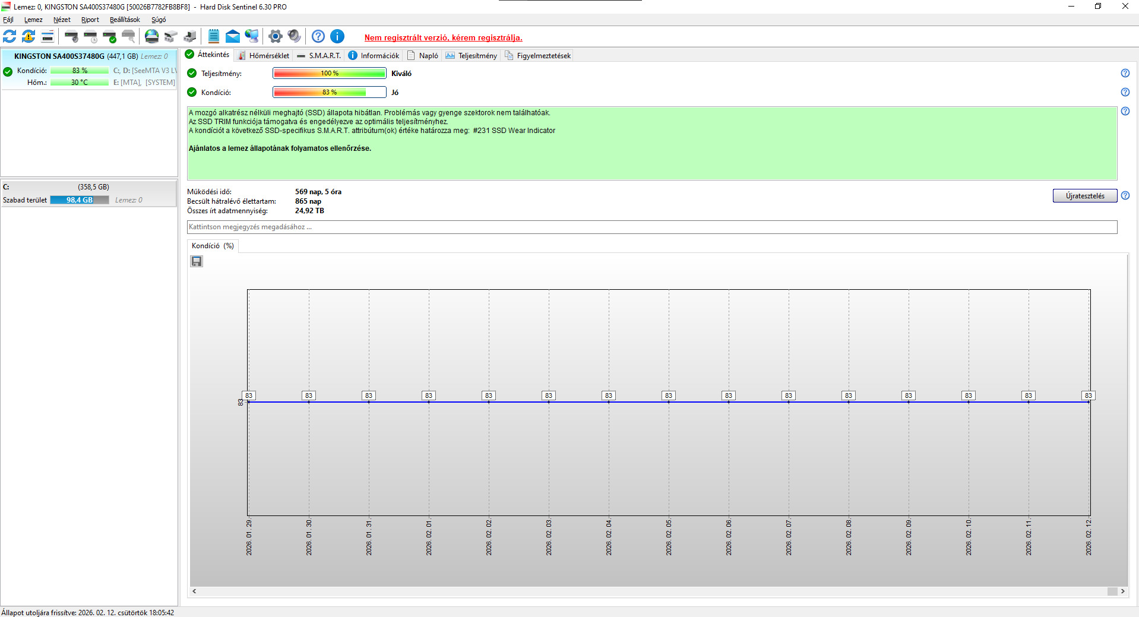This screenshot has width=1139, height=617.
Task: Click the Kondíció 83 % health bar
Action: point(330,92)
